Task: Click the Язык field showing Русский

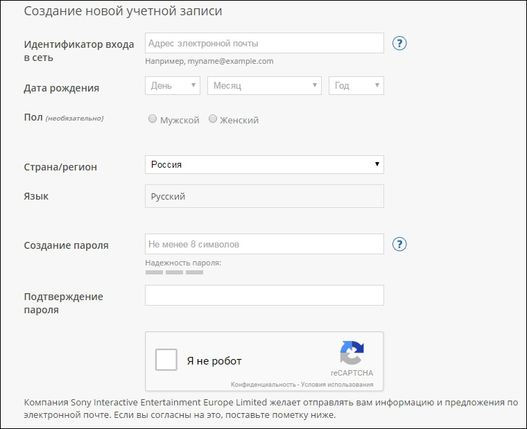Action: (x=264, y=196)
